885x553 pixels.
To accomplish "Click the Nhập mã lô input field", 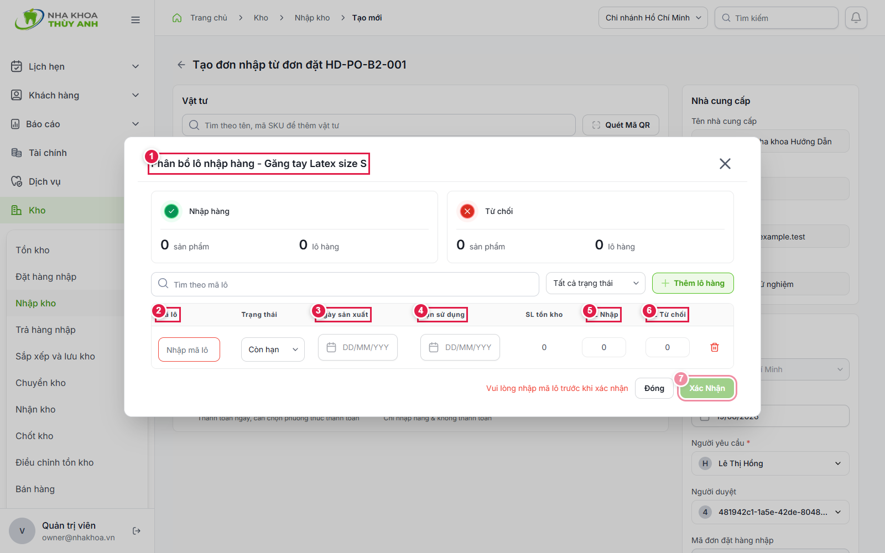I will (189, 349).
